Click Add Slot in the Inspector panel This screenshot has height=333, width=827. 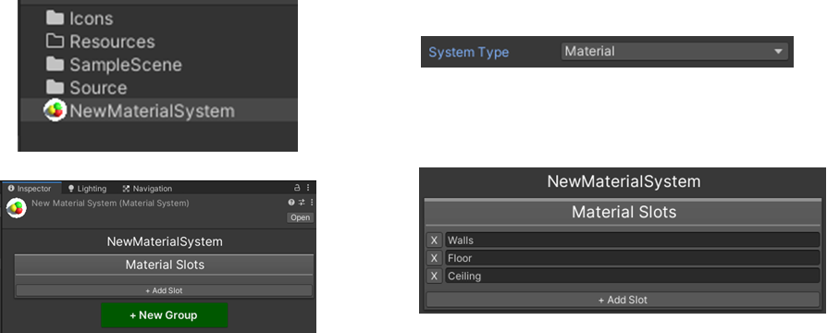(x=164, y=290)
